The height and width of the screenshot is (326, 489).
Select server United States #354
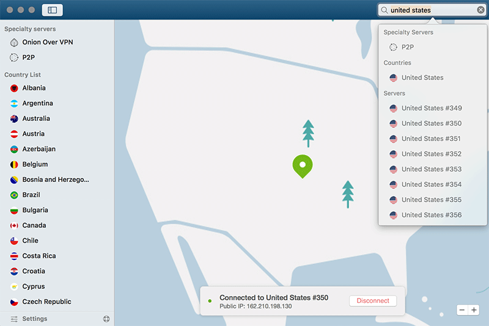433,184
